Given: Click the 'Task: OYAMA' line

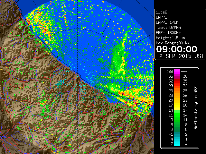Looking at the screenshot, I should [168, 28].
